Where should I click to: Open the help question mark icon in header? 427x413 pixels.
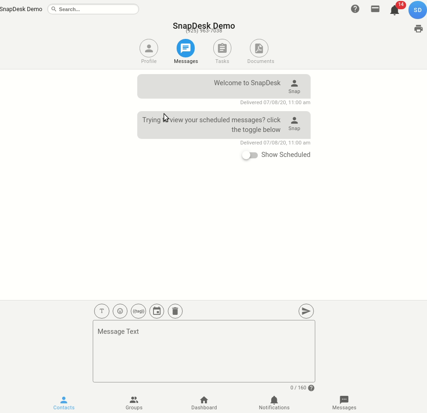[355, 9]
